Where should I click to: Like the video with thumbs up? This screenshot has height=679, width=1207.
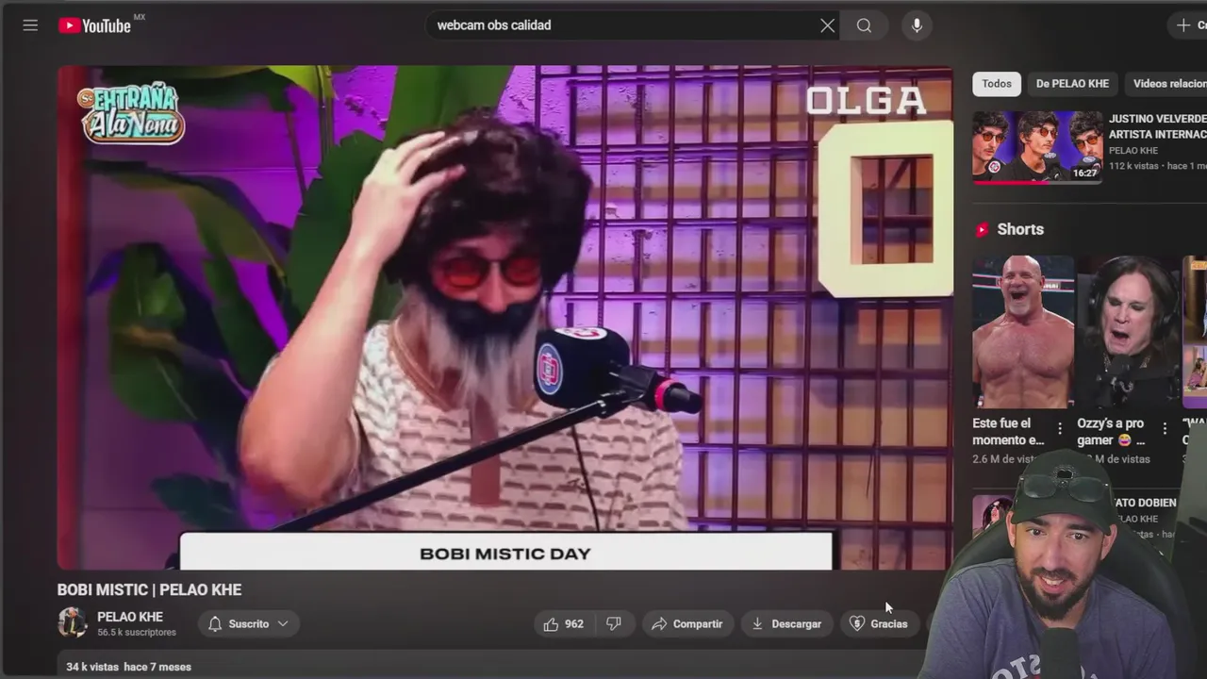coord(563,623)
